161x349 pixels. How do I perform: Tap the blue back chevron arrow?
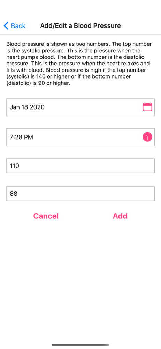pyautogui.click(x=6, y=26)
